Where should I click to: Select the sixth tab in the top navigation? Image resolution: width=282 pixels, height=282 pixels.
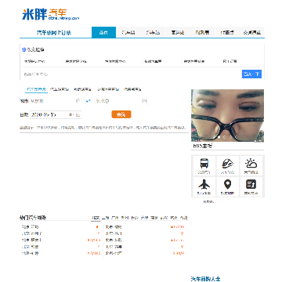click(227, 32)
